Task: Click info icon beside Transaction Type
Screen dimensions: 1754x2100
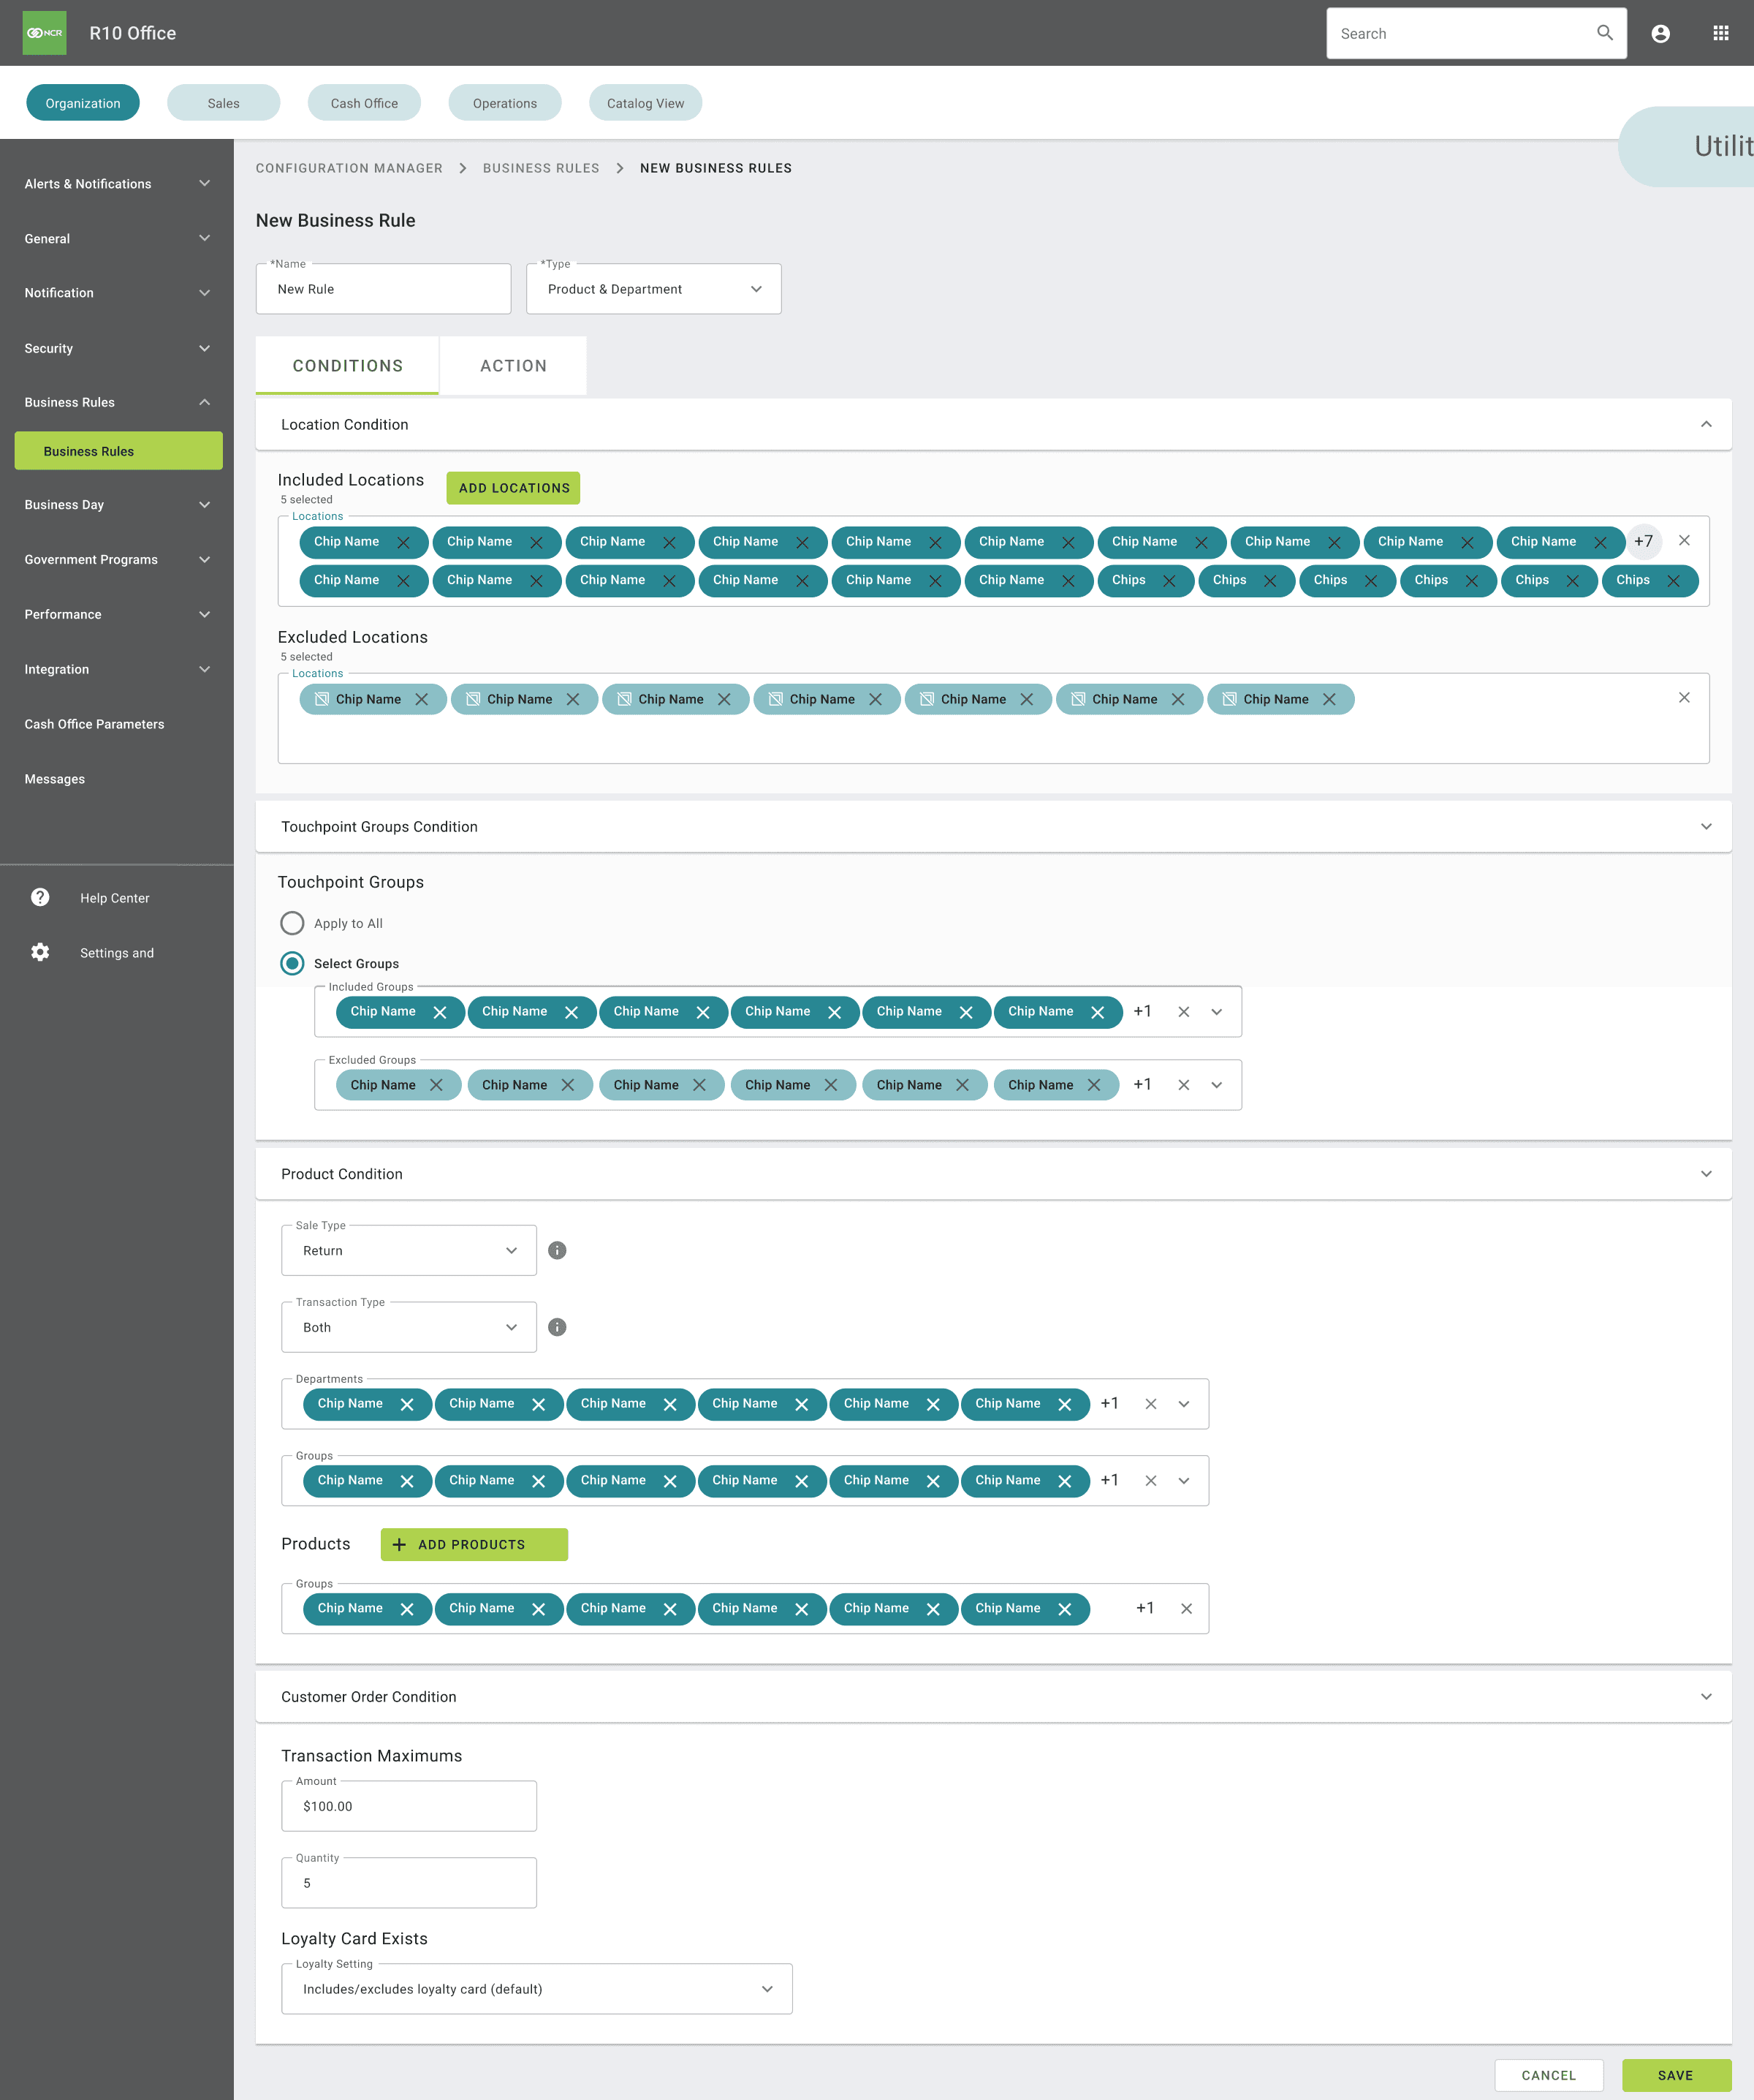Action: pyautogui.click(x=558, y=1327)
